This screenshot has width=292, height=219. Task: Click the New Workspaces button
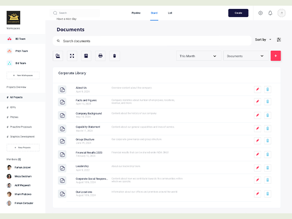click(23, 75)
